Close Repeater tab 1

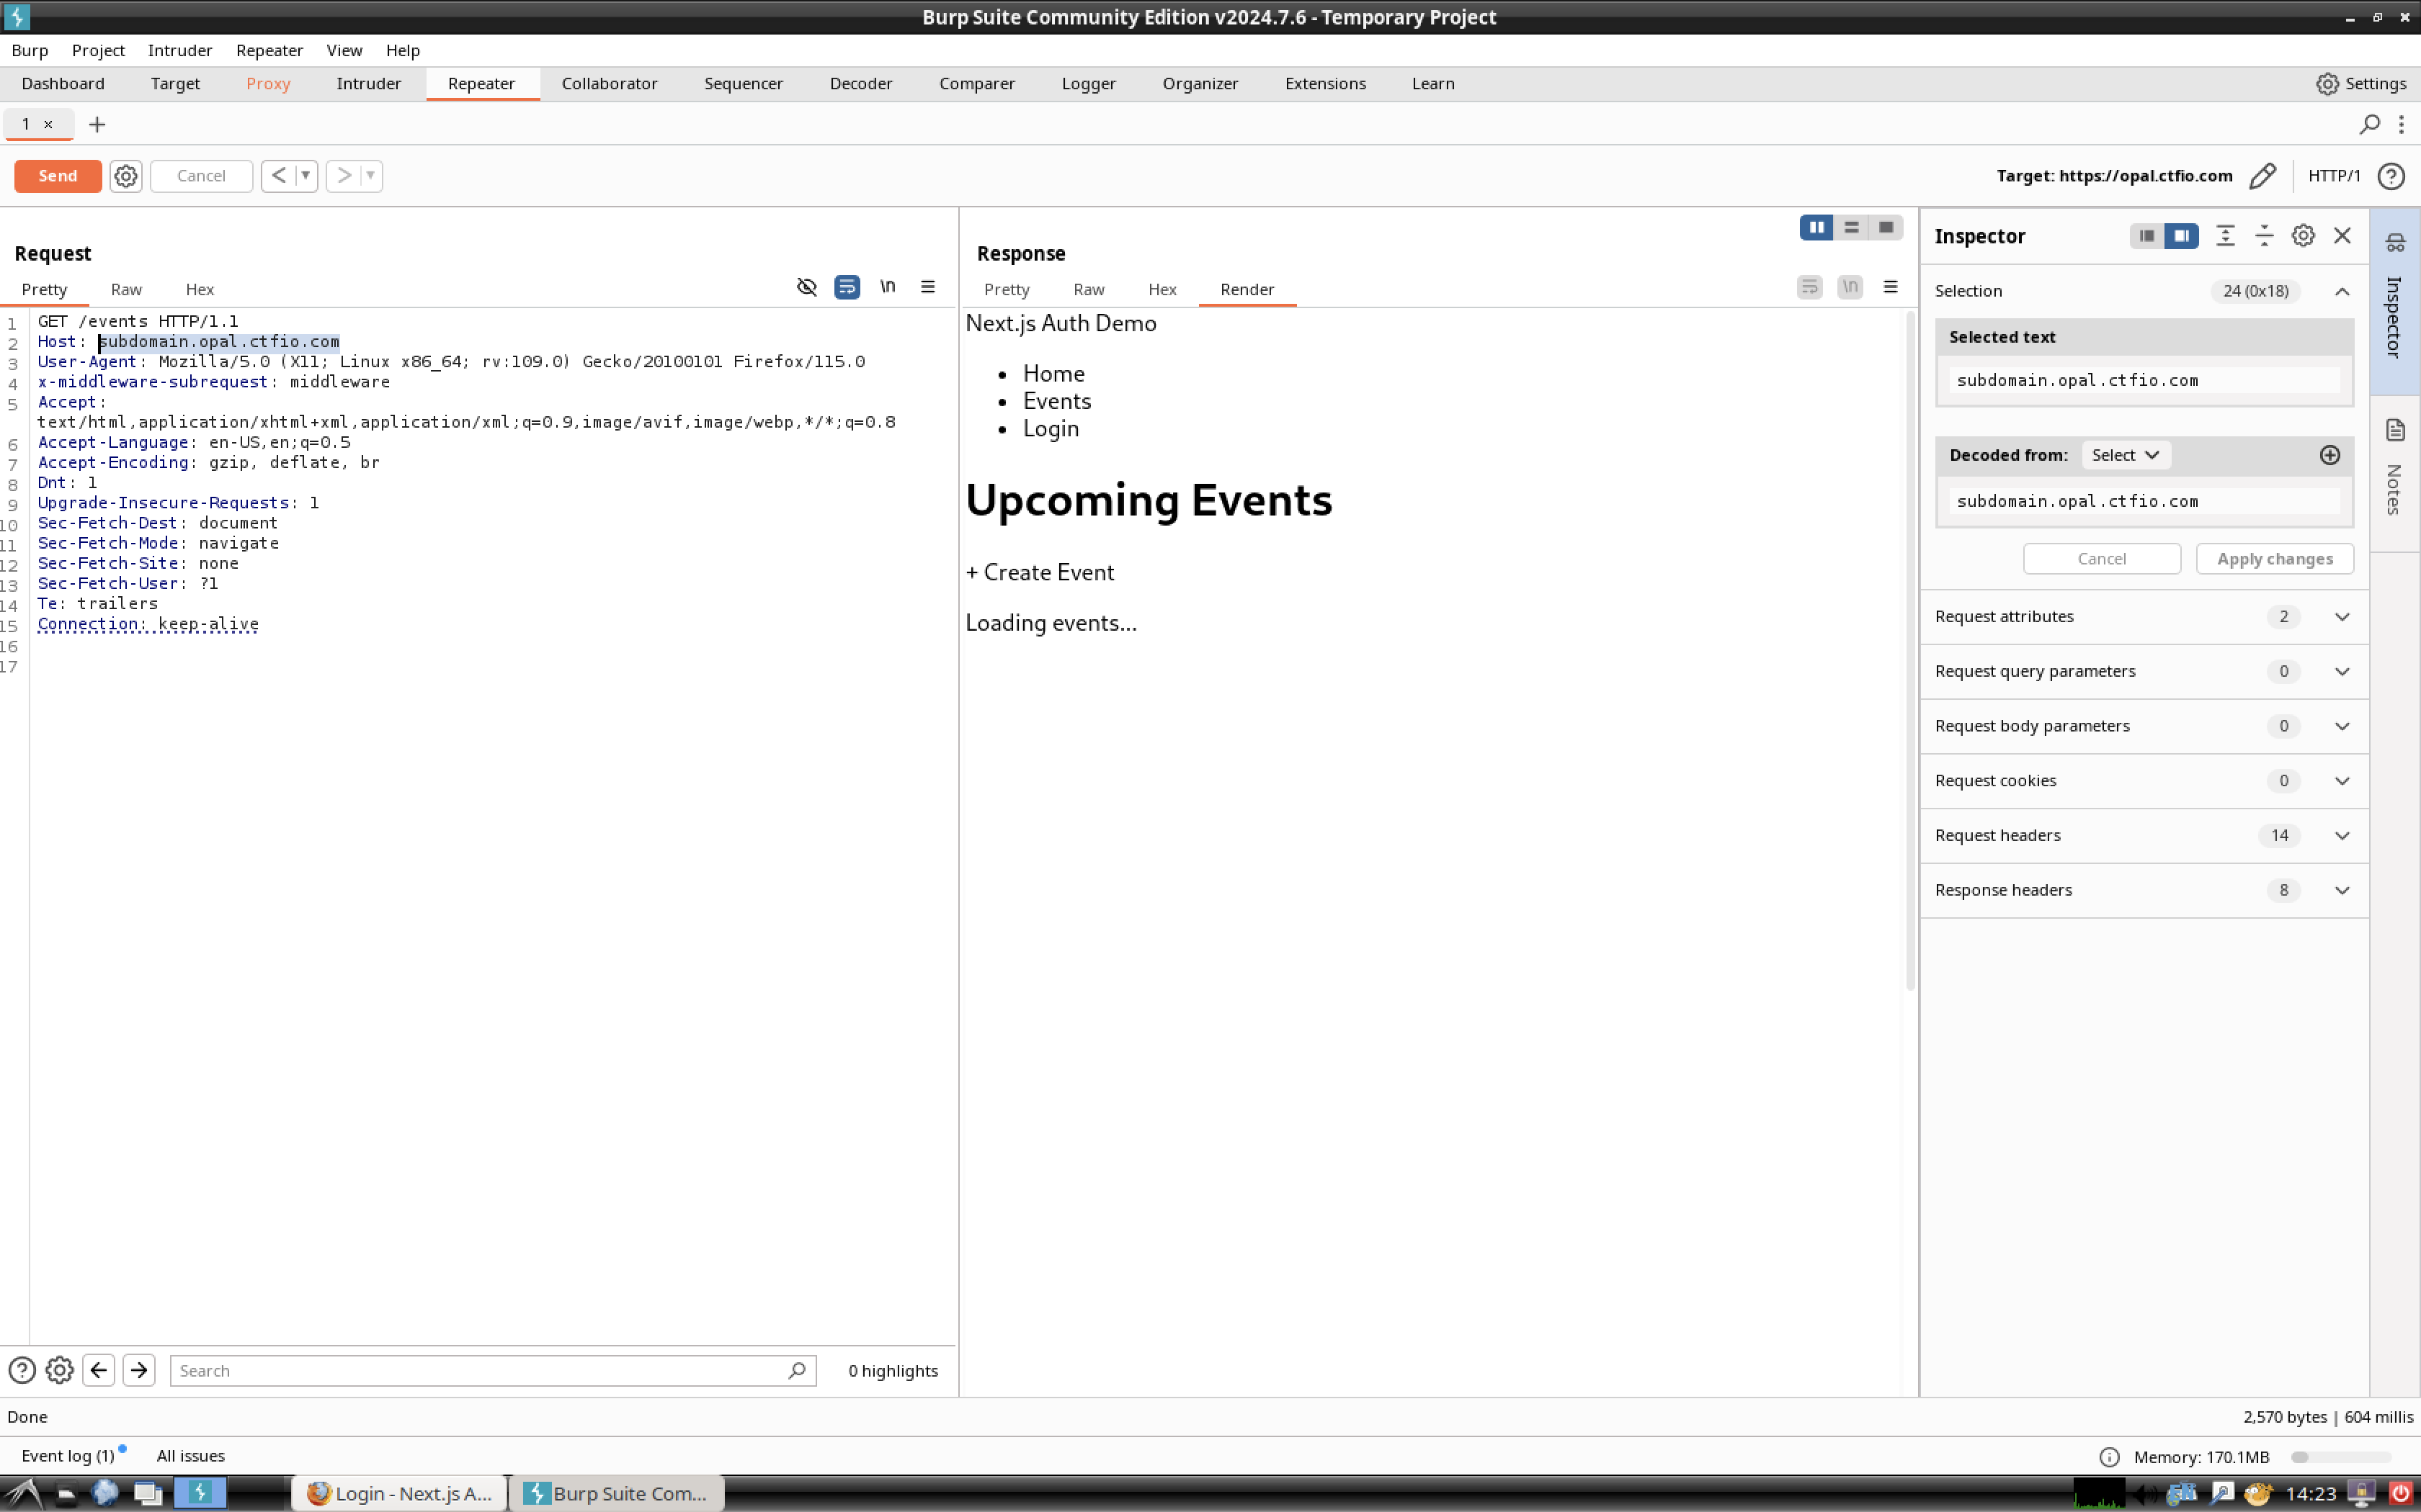48,124
